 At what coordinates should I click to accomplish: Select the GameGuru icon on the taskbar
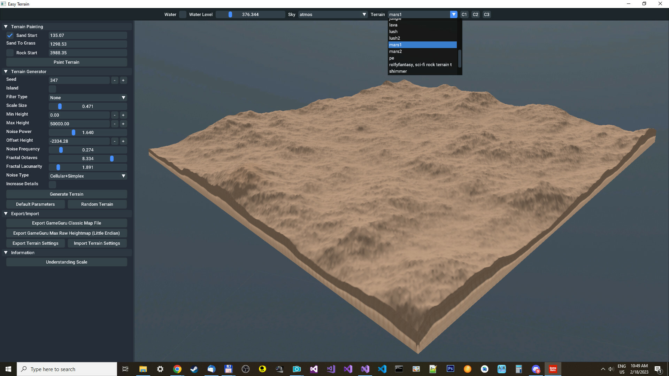tap(553, 369)
